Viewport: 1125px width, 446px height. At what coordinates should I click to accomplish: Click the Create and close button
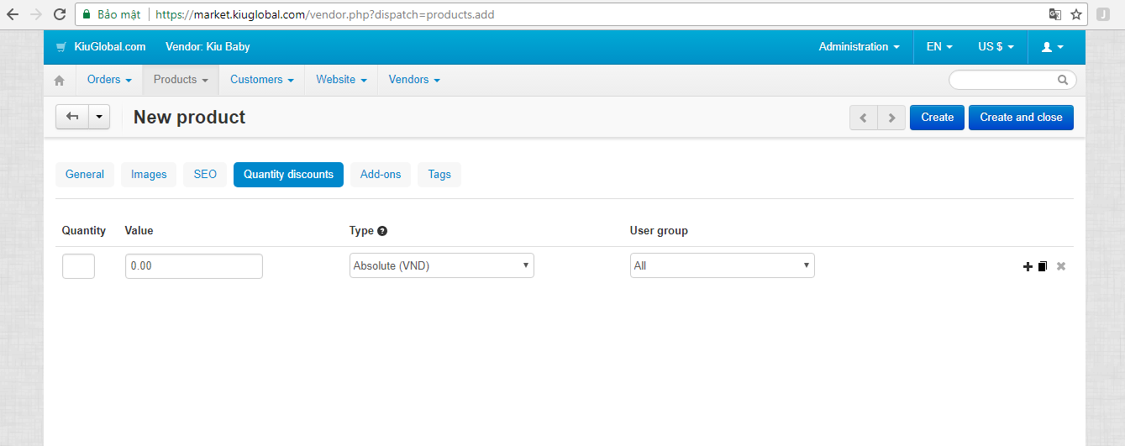tap(1021, 118)
